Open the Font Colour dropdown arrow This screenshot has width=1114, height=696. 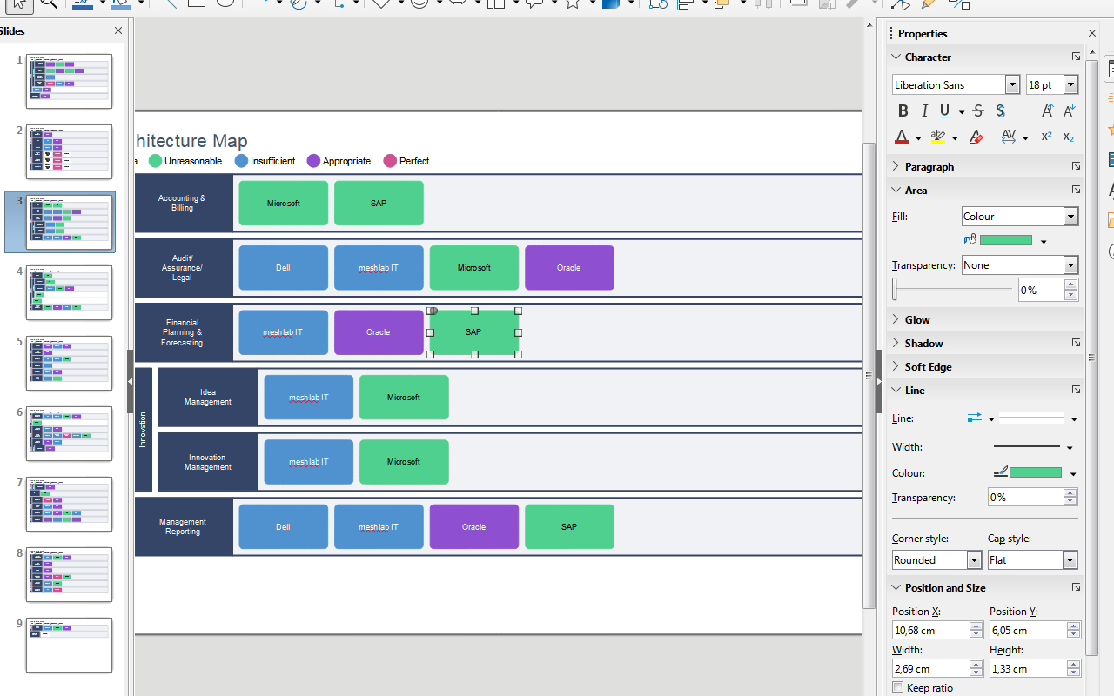pos(918,138)
